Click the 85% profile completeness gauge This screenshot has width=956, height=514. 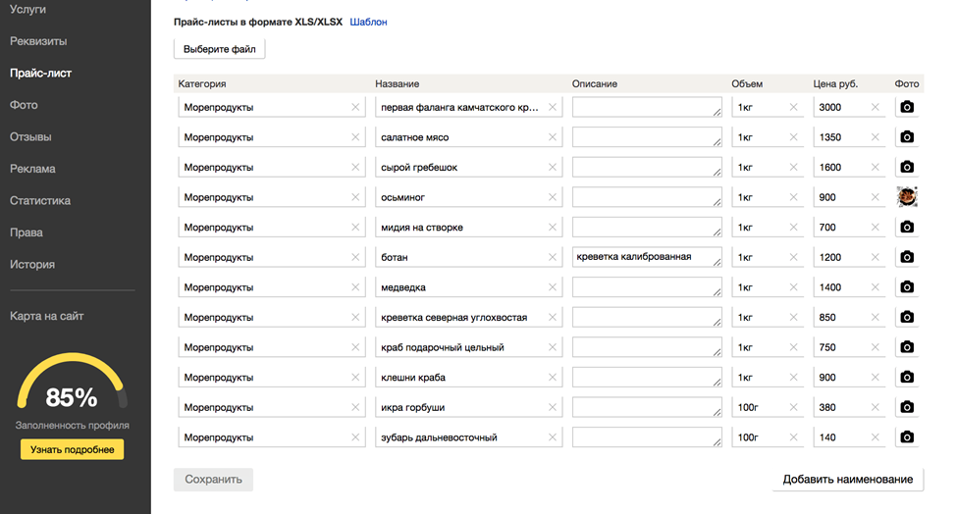pos(72,383)
